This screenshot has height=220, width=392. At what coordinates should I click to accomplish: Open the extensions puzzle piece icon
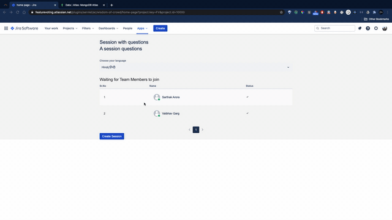(x=374, y=12)
